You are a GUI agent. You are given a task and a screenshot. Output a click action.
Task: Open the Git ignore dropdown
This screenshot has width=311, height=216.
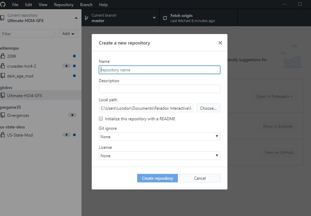160,137
